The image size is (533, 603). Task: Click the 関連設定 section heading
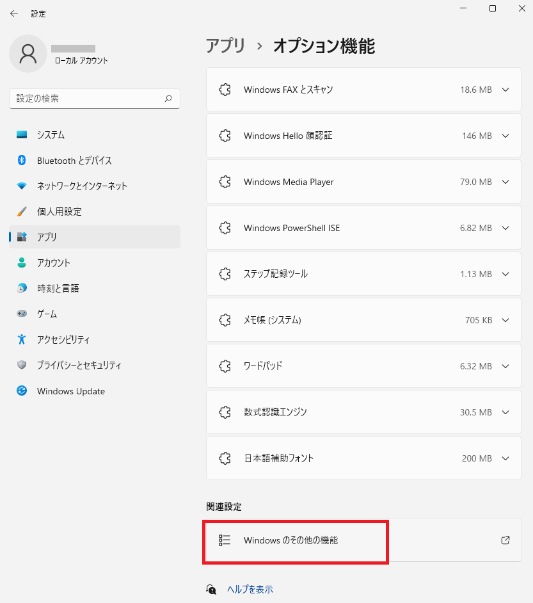[224, 507]
